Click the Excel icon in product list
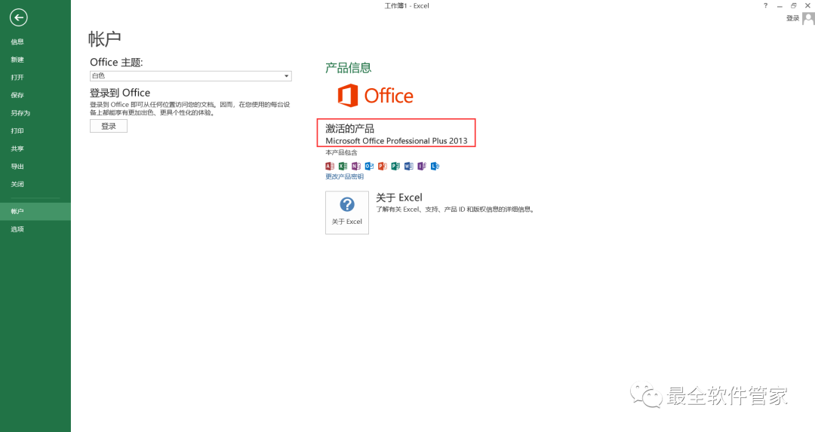Image resolution: width=815 pixels, height=432 pixels. pyautogui.click(x=343, y=166)
